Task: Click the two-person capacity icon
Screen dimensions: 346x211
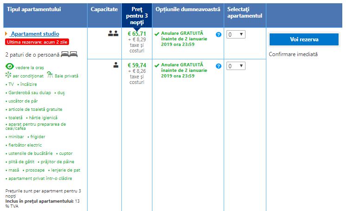Action: 113,34
